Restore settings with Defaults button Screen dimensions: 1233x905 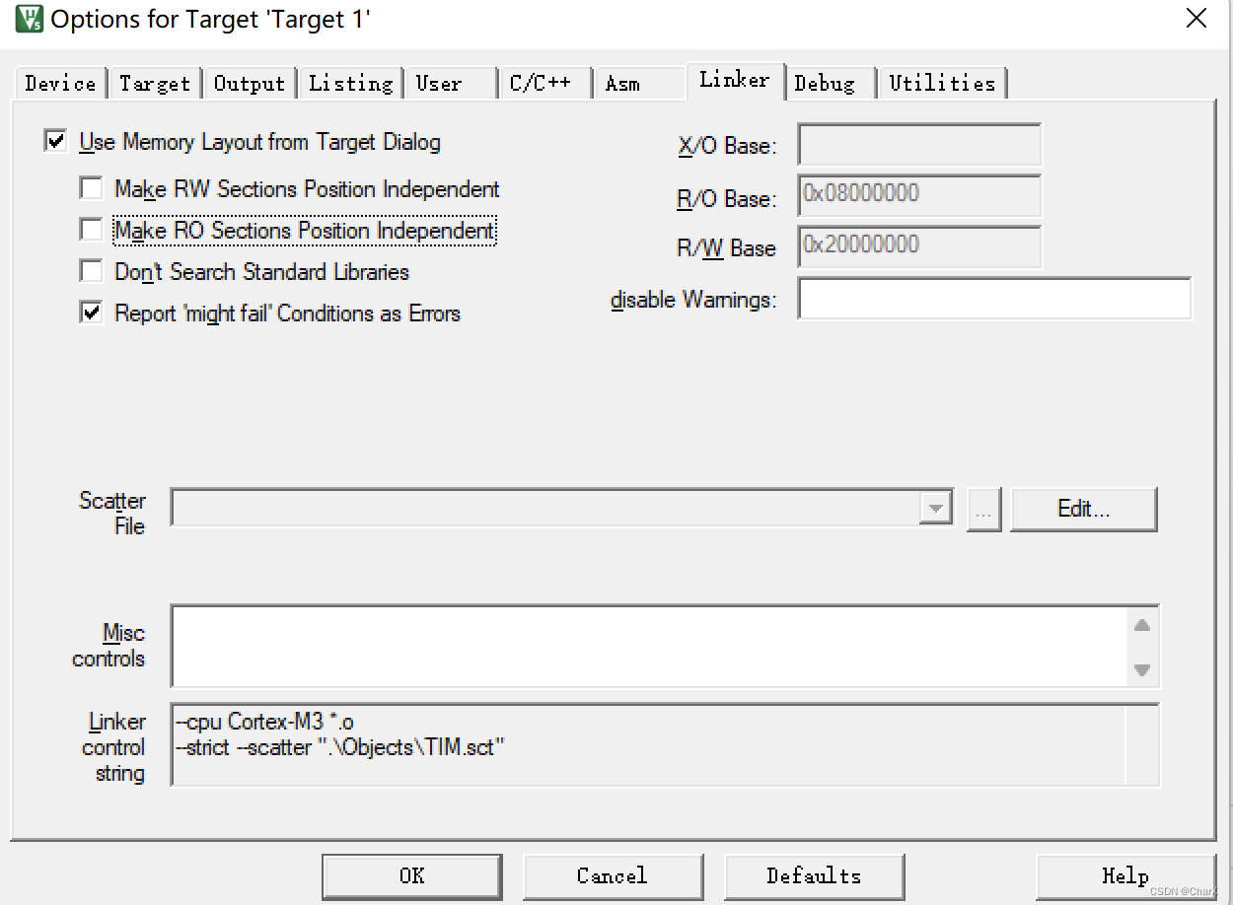[x=814, y=876]
